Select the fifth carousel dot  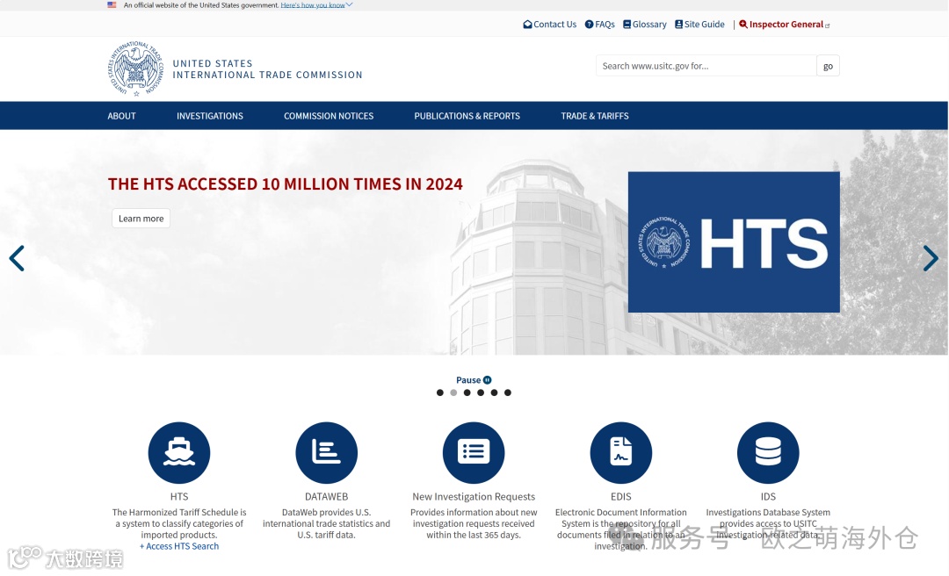click(x=494, y=392)
